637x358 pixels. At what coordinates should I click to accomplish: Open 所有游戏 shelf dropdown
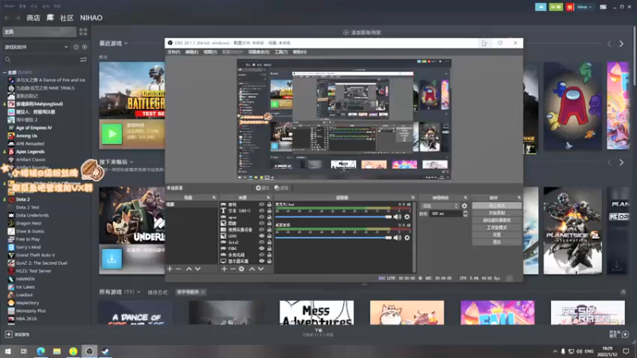point(139,292)
